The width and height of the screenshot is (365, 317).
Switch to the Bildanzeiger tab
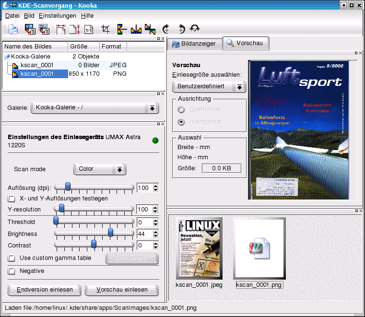(194, 44)
